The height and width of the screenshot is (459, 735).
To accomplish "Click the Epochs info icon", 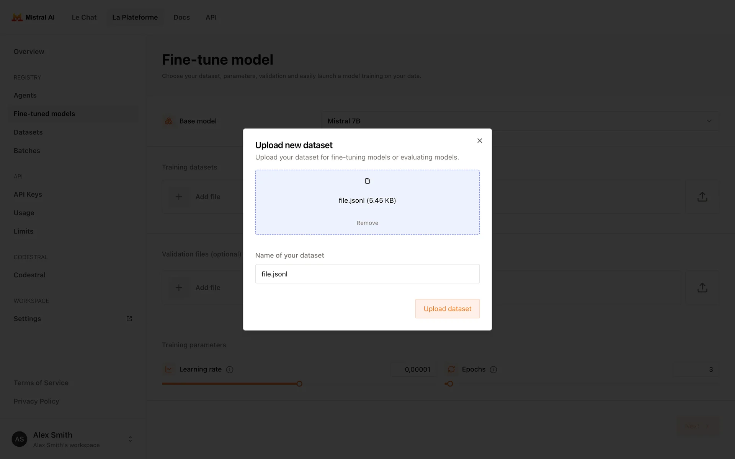I will (x=493, y=369).
